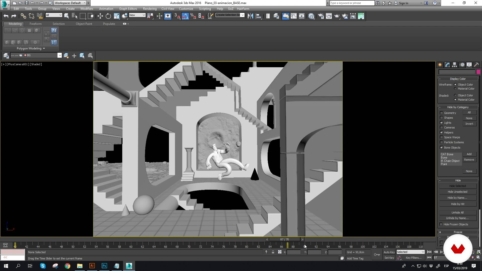Toggle Window/Crossing selection mode
The image size is (482, 271).
coord(91,16)
